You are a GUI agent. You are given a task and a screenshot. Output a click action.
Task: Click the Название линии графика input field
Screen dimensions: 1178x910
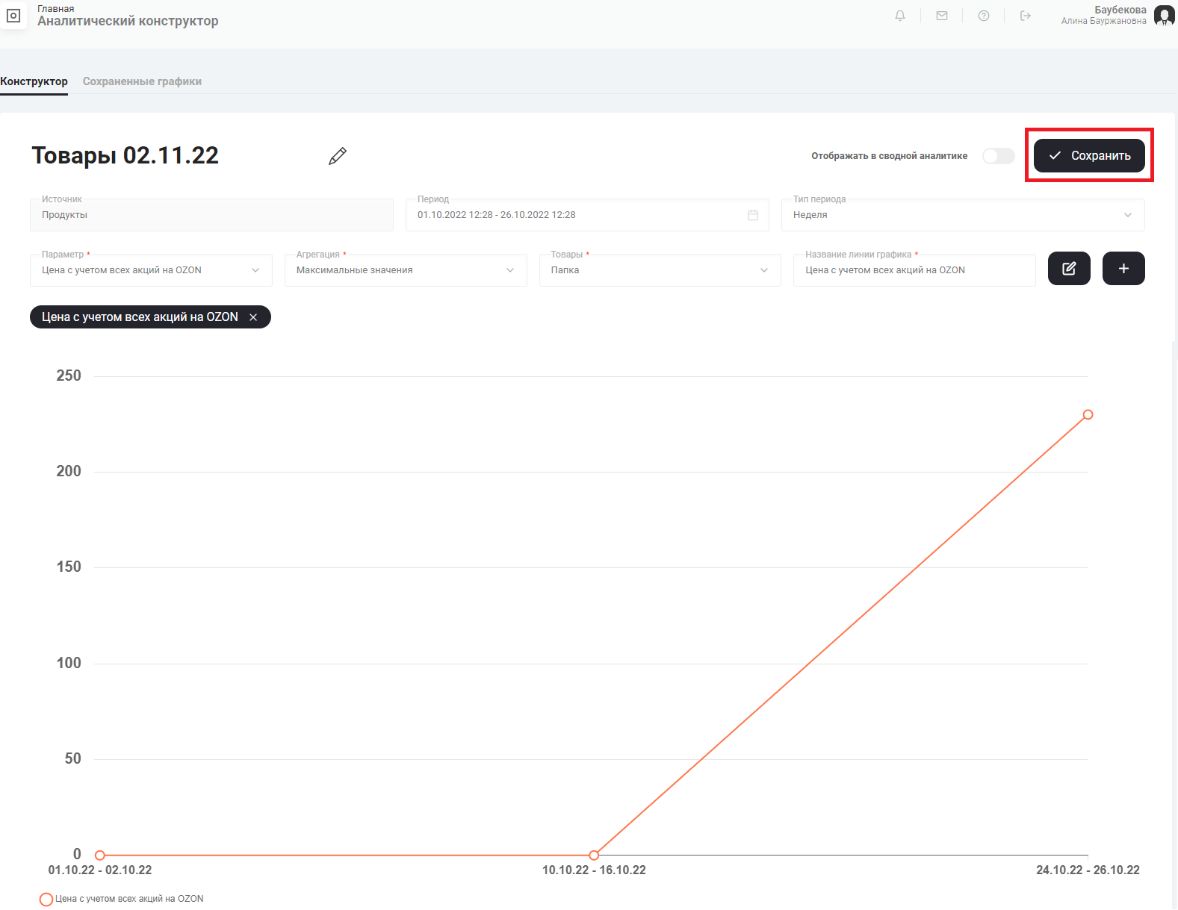(x=914, y=270)
